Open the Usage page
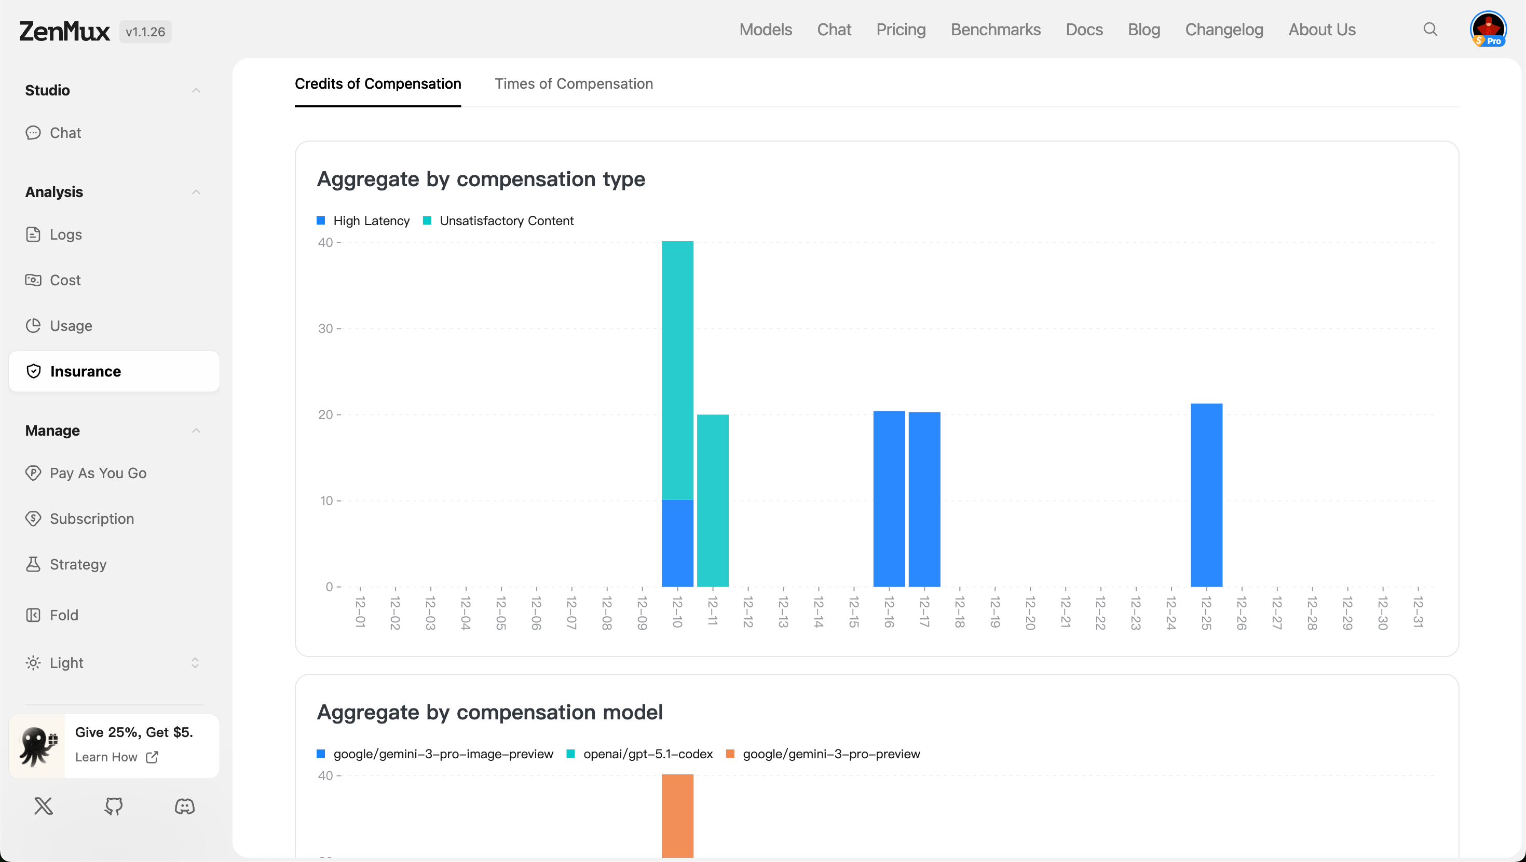The height and width of the screenshot is (862, 1526). 71,326
